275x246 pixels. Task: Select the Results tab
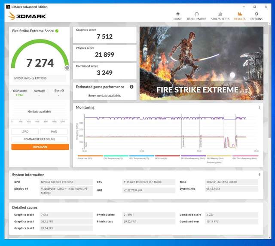[x=240, y=16]
